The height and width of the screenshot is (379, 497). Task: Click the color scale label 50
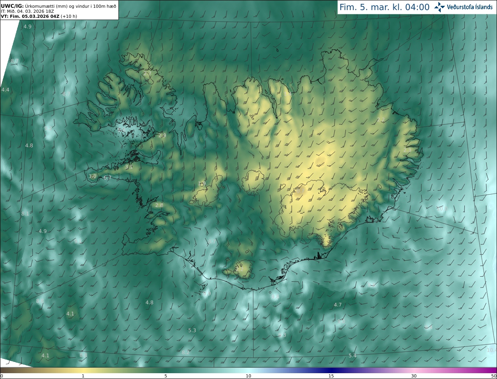pyautogui.click(x=494, y=376)
